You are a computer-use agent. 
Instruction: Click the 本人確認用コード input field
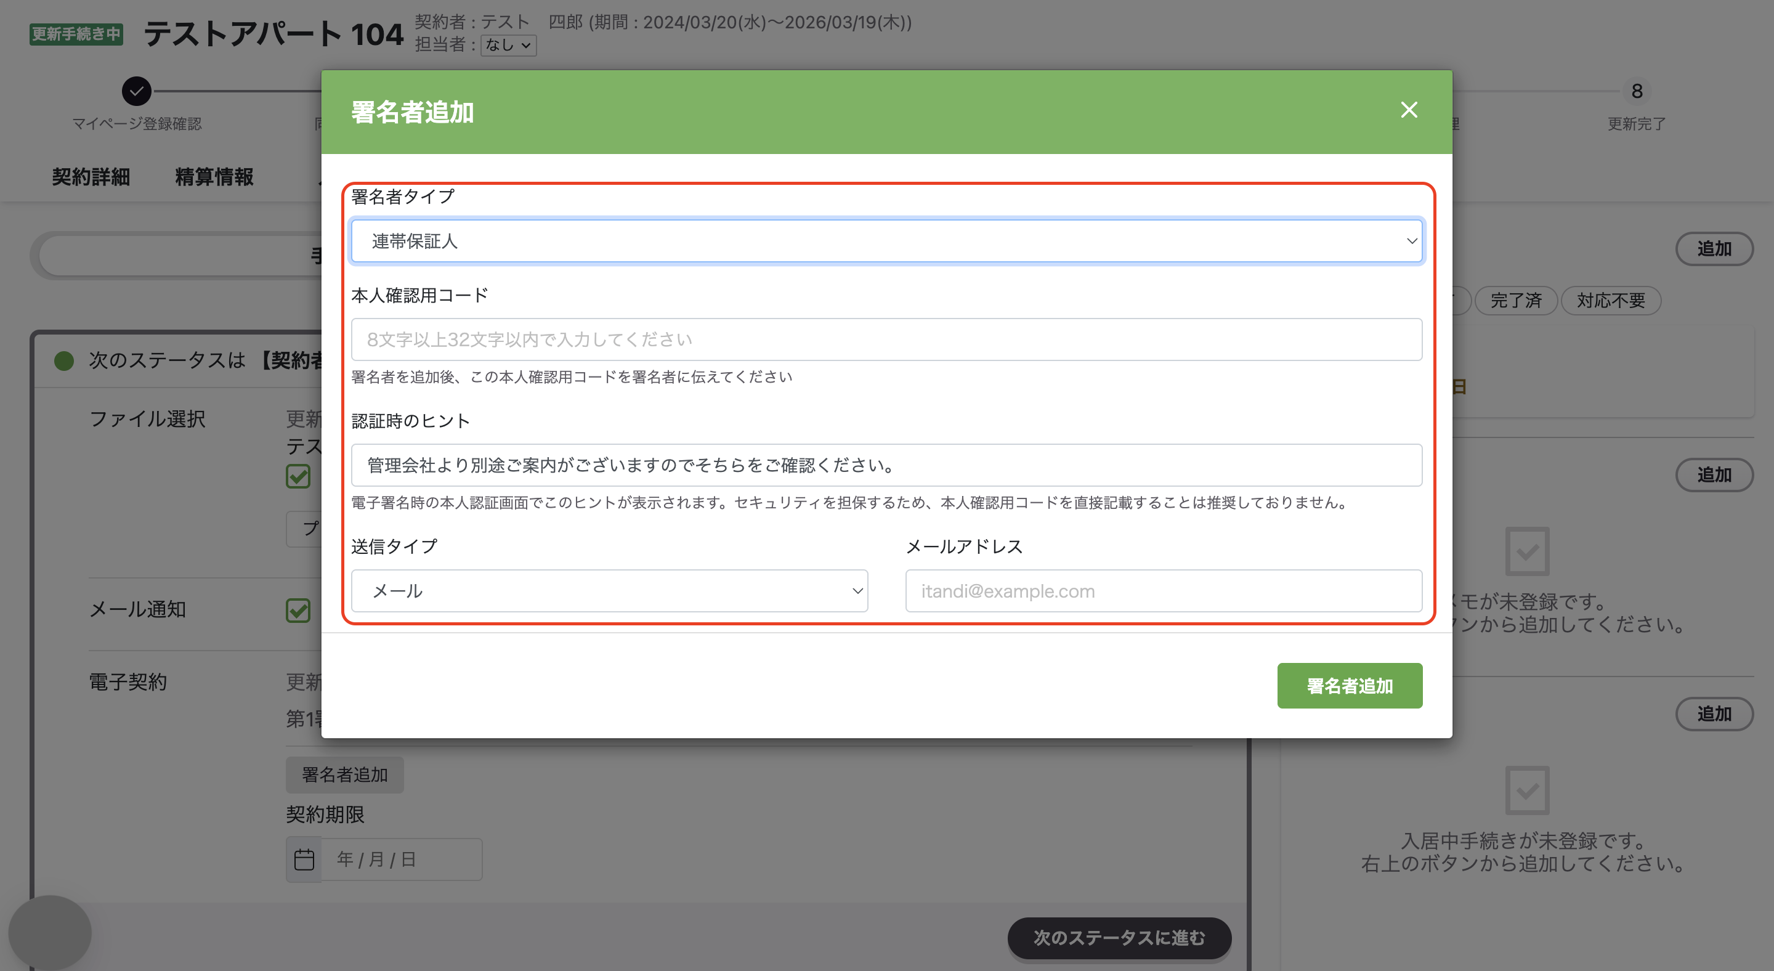(886, 339)
